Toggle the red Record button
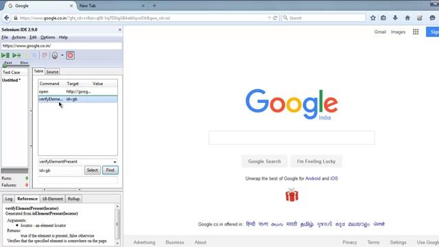 (x=70, y=56)
